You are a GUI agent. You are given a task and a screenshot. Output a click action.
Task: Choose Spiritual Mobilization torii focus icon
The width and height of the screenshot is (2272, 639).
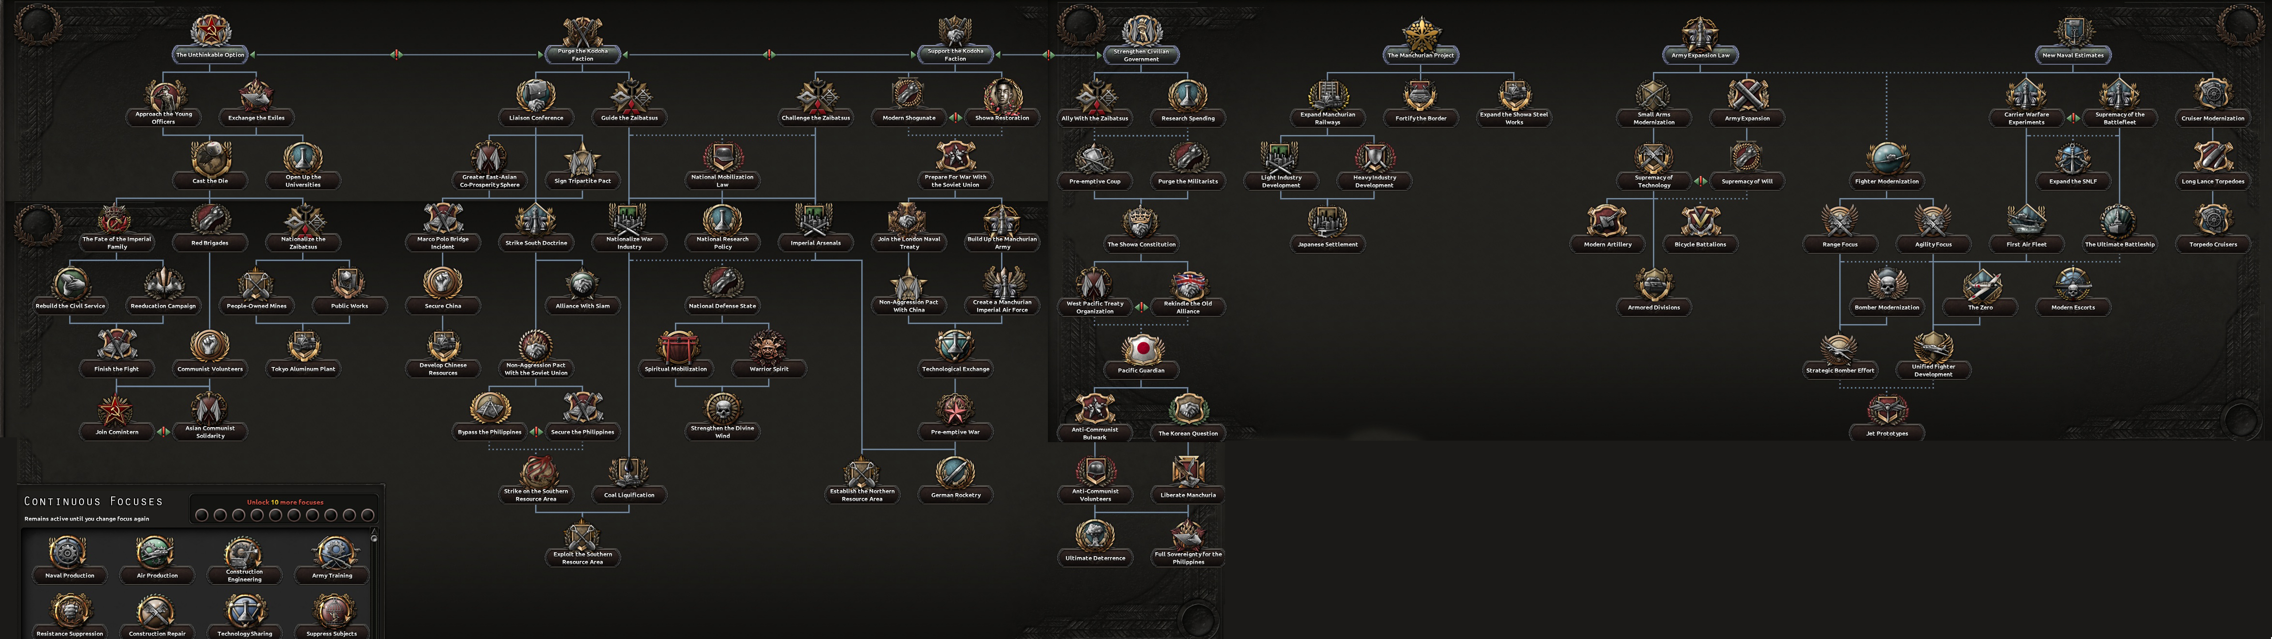coord(676,346)
